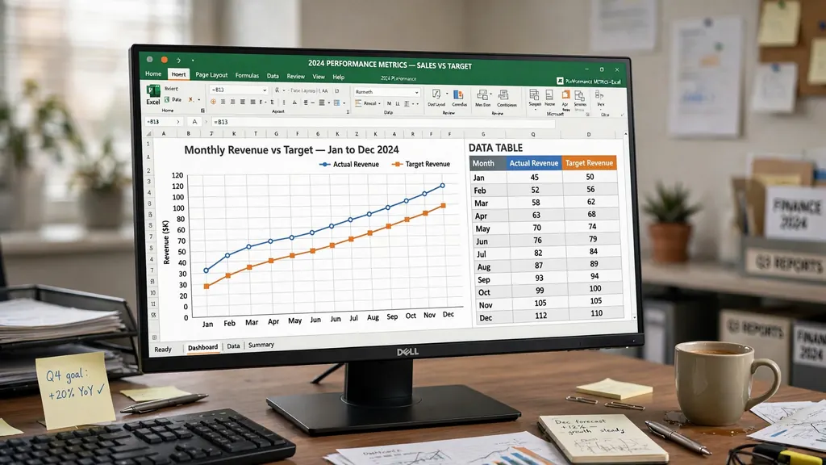The height and width of the screenshot is (465, 826).
Task: Click the undo arrow in title bar
Action: pyautogui.click(x=178, y=60)
